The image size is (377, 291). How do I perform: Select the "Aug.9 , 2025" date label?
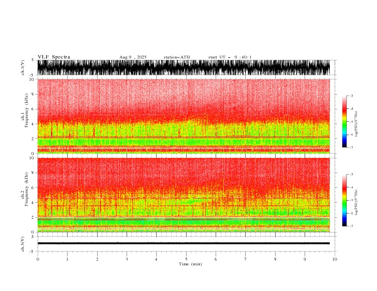tap(133, 57)
